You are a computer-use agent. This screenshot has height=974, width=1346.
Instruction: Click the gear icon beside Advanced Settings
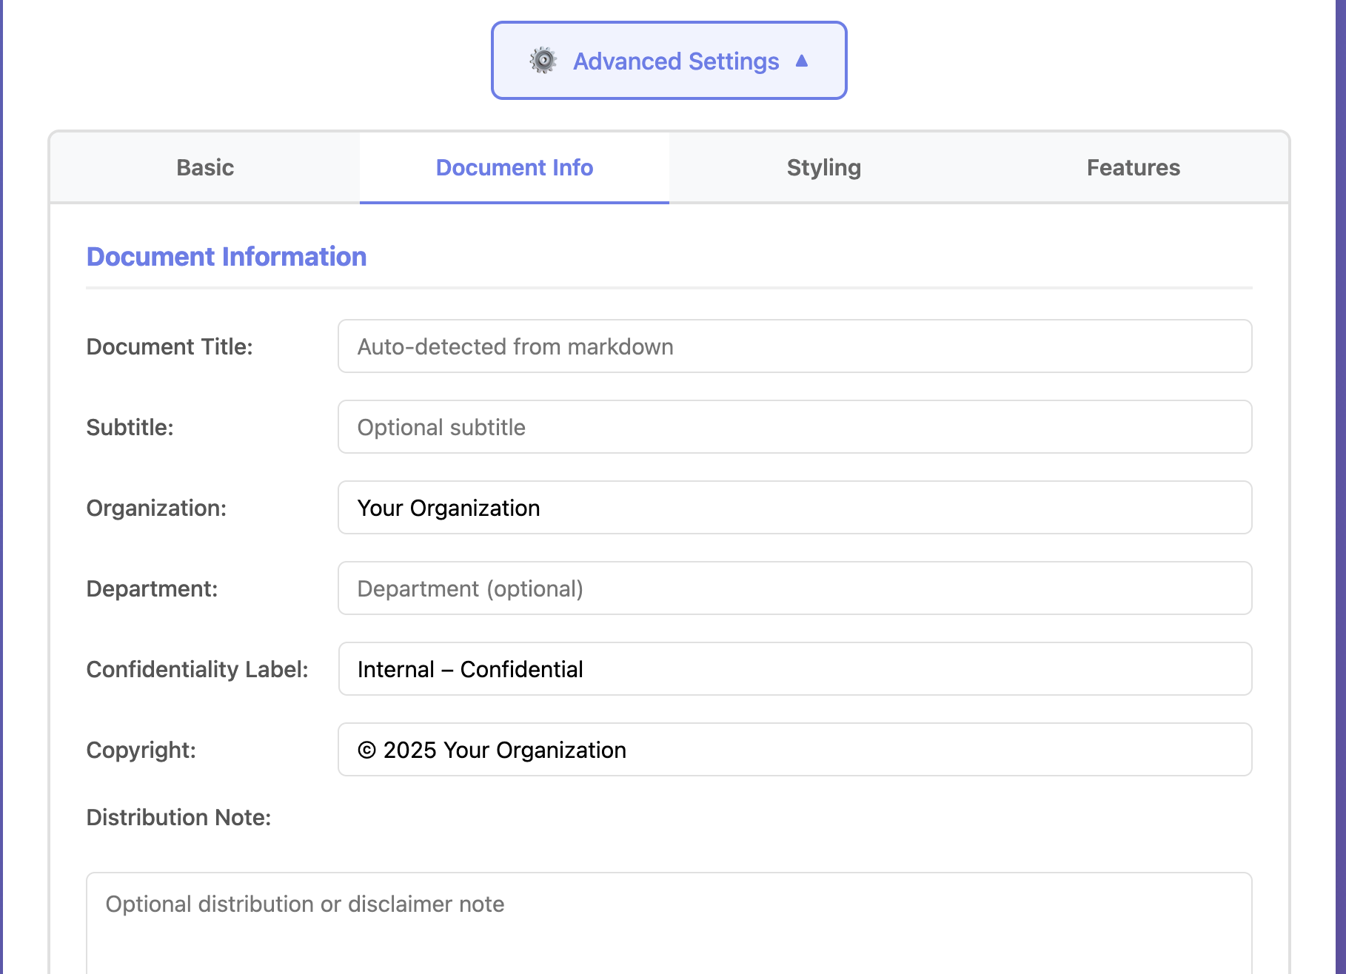pyautogui.click(x=543, y=61)
